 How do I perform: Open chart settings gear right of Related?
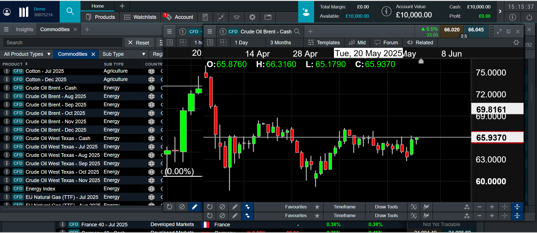pos(516,42)
